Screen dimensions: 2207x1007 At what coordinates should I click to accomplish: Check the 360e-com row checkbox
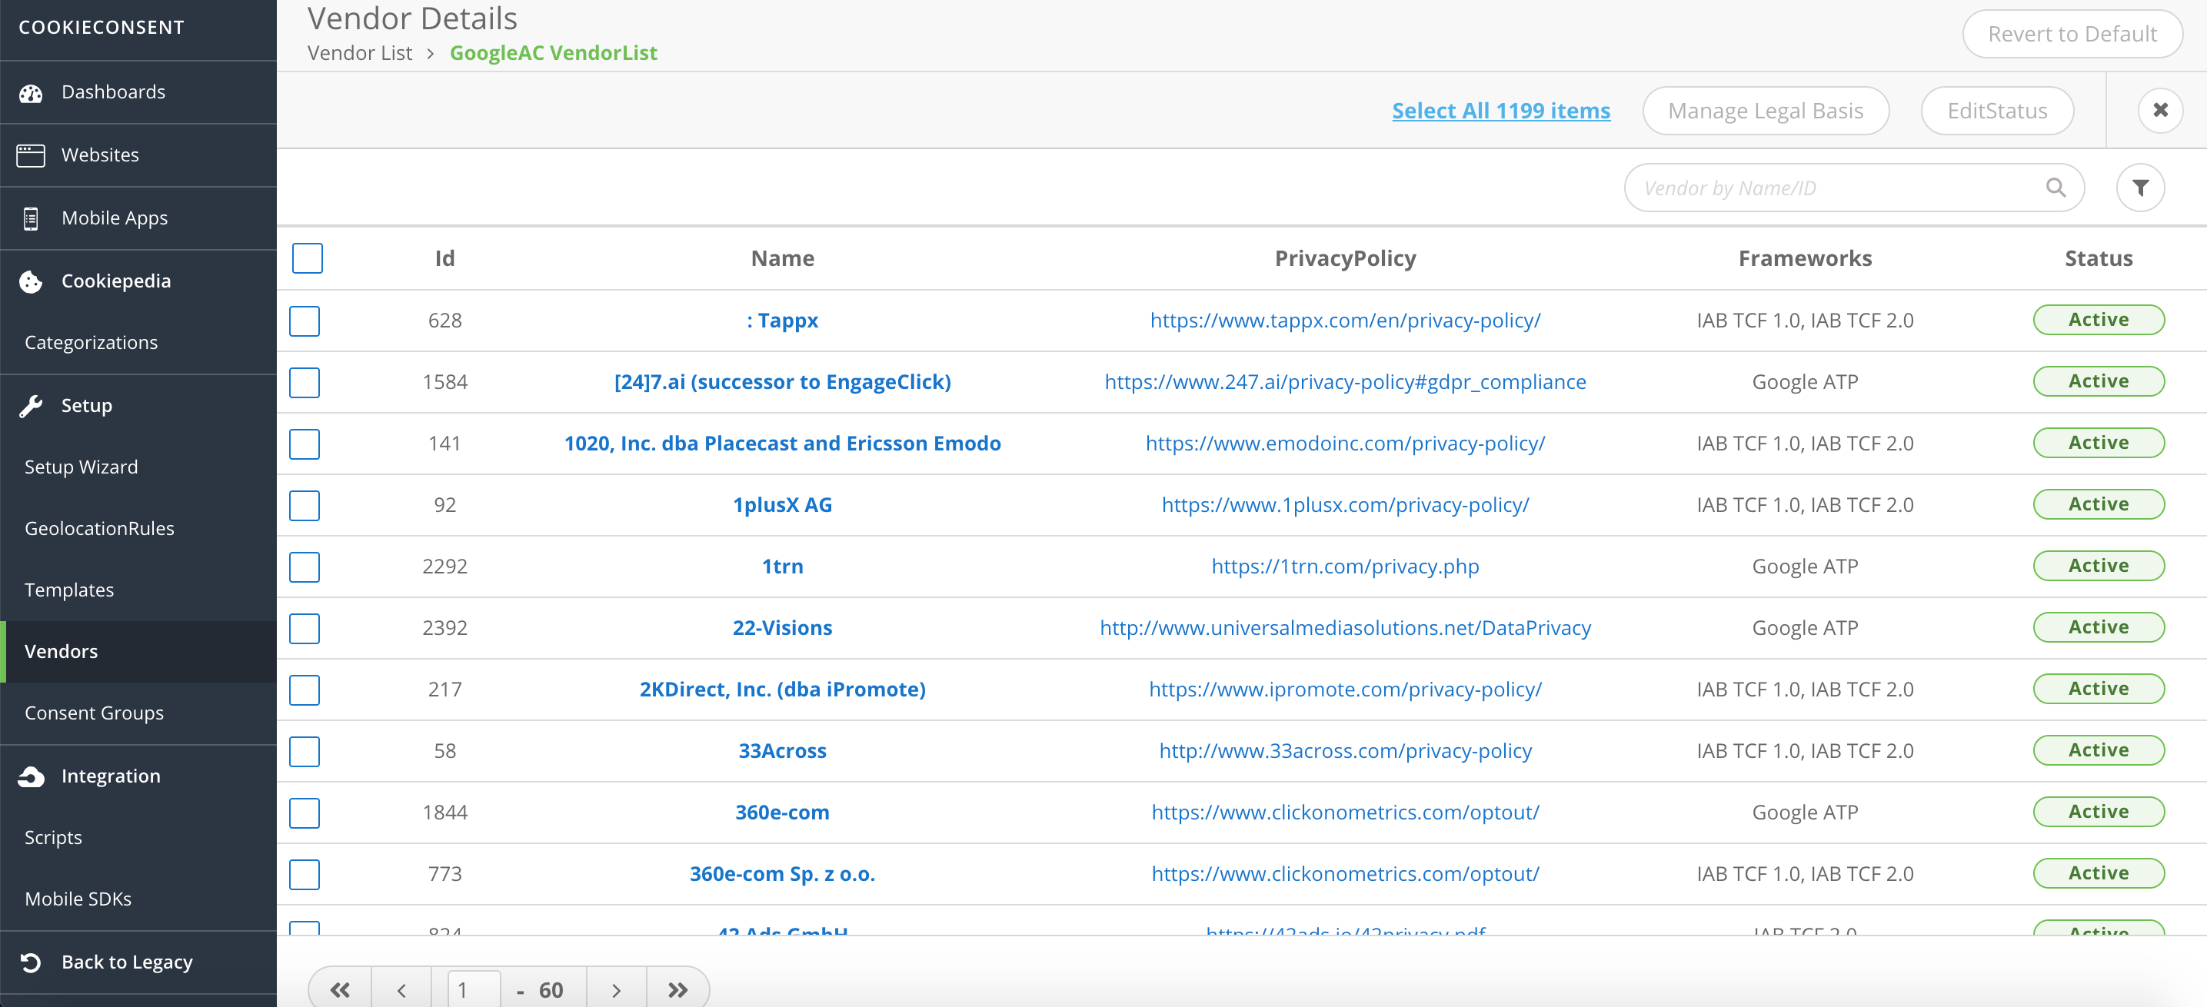point(305,813)
